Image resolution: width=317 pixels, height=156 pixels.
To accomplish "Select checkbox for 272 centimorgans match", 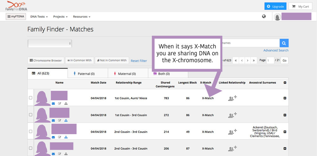I will [30, 115].
